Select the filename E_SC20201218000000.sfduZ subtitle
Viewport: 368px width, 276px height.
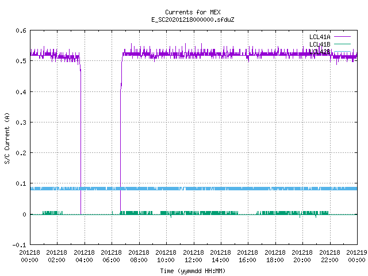click(193, 20)
